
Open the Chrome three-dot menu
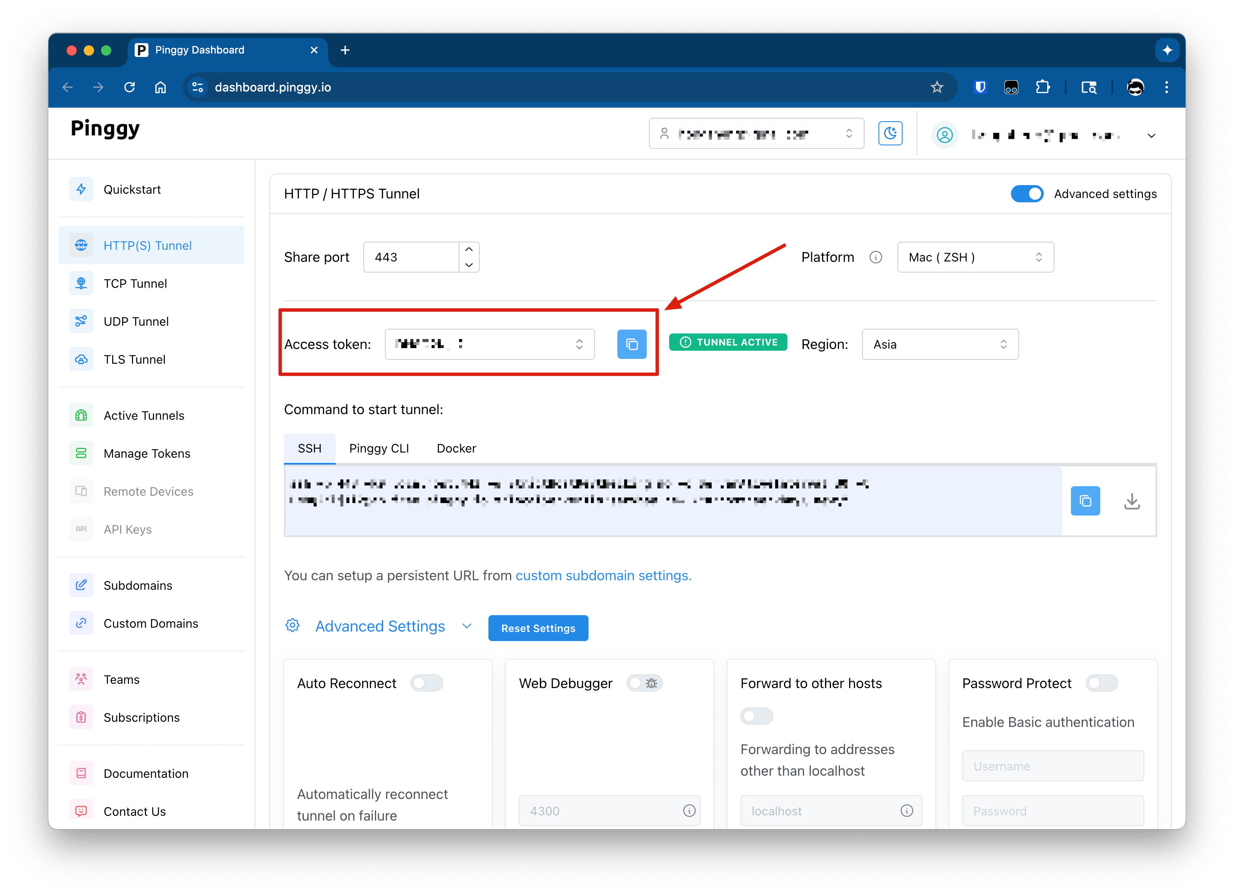(x=1166, y=87)
